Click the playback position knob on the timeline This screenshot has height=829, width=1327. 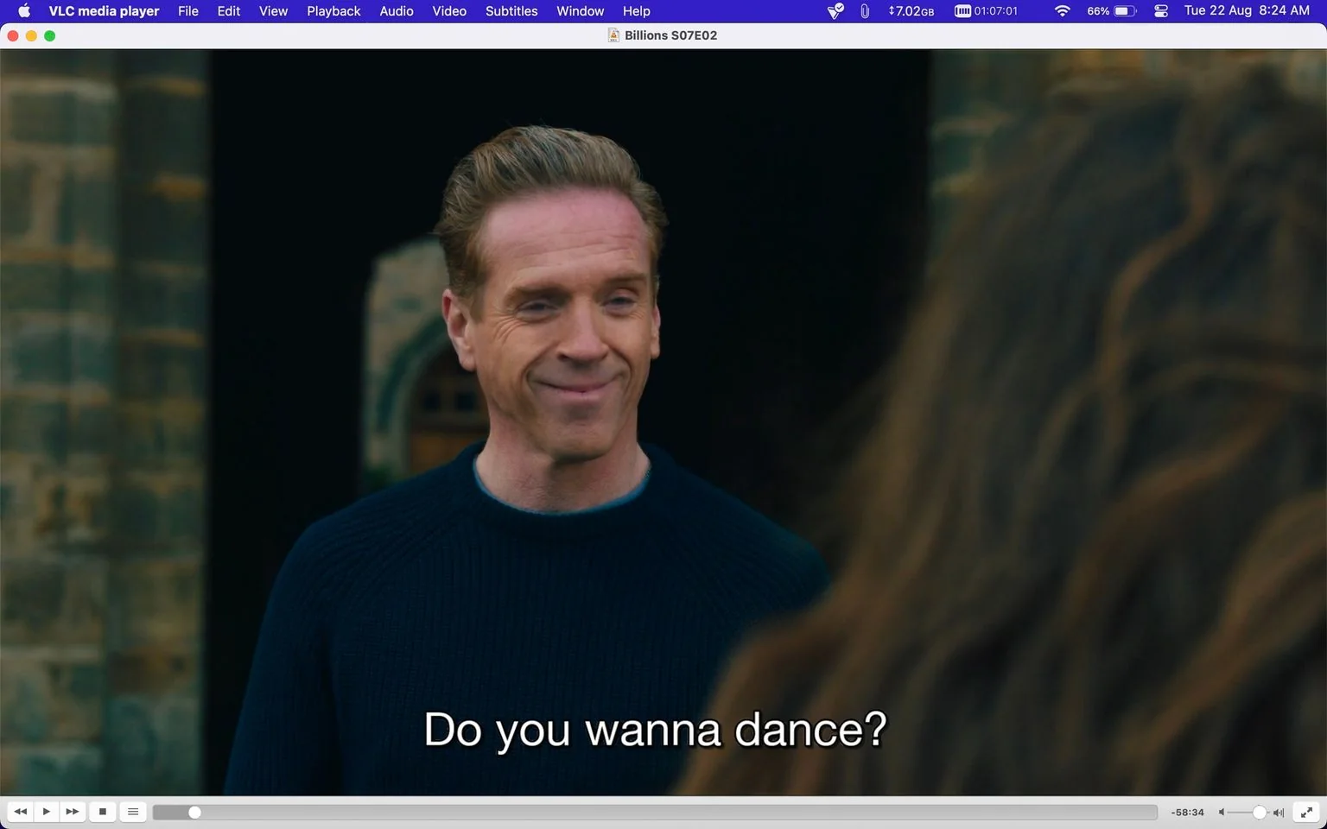click(194, 813)
